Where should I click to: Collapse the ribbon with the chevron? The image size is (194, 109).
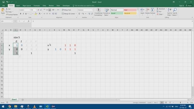click(x=192, y=18)
